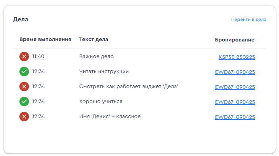
Task: Open EWD67-090425 link for 'Хорошо учиться'
Action: point(235,102)
